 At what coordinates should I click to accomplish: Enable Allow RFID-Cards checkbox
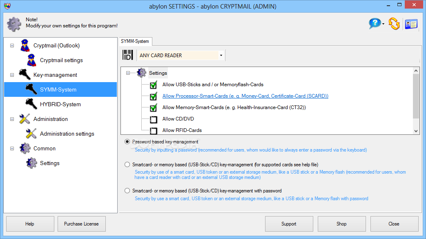[154, 130]
